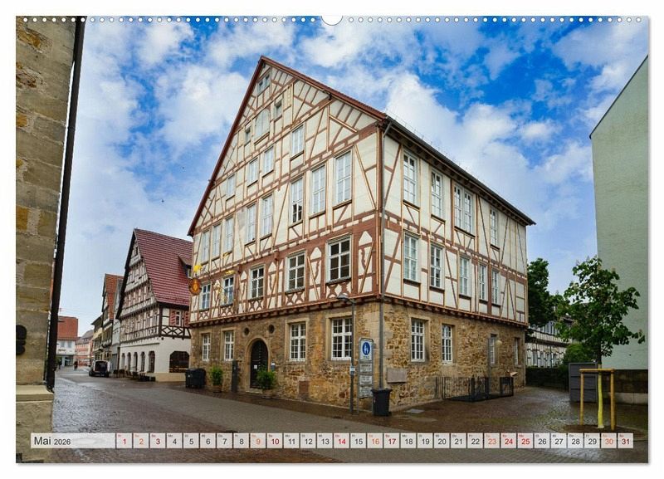Select day 3 in the calendar strip
The width and height of the screenshot is (664, 479).
pos(158,441)
